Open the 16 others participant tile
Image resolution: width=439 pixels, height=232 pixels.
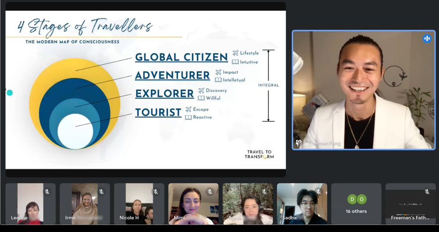pos(356,204)
